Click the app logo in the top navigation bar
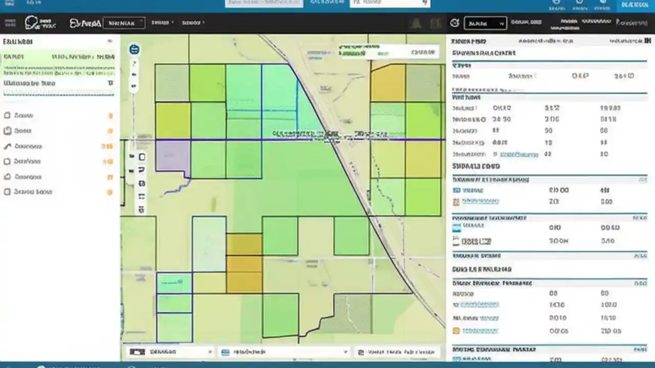The width and height of the screenshot is (655, 368). (31, 22)
